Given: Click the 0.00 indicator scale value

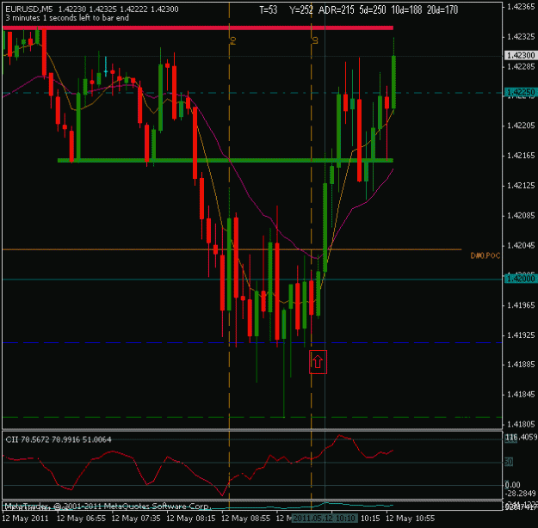Looking at the screenshot, I should tap(513, 485).
